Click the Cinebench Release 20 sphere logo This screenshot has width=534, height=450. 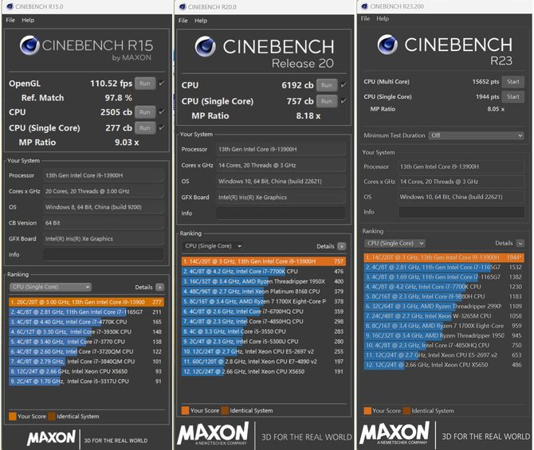pyautogui.click(x=205, y=47)
